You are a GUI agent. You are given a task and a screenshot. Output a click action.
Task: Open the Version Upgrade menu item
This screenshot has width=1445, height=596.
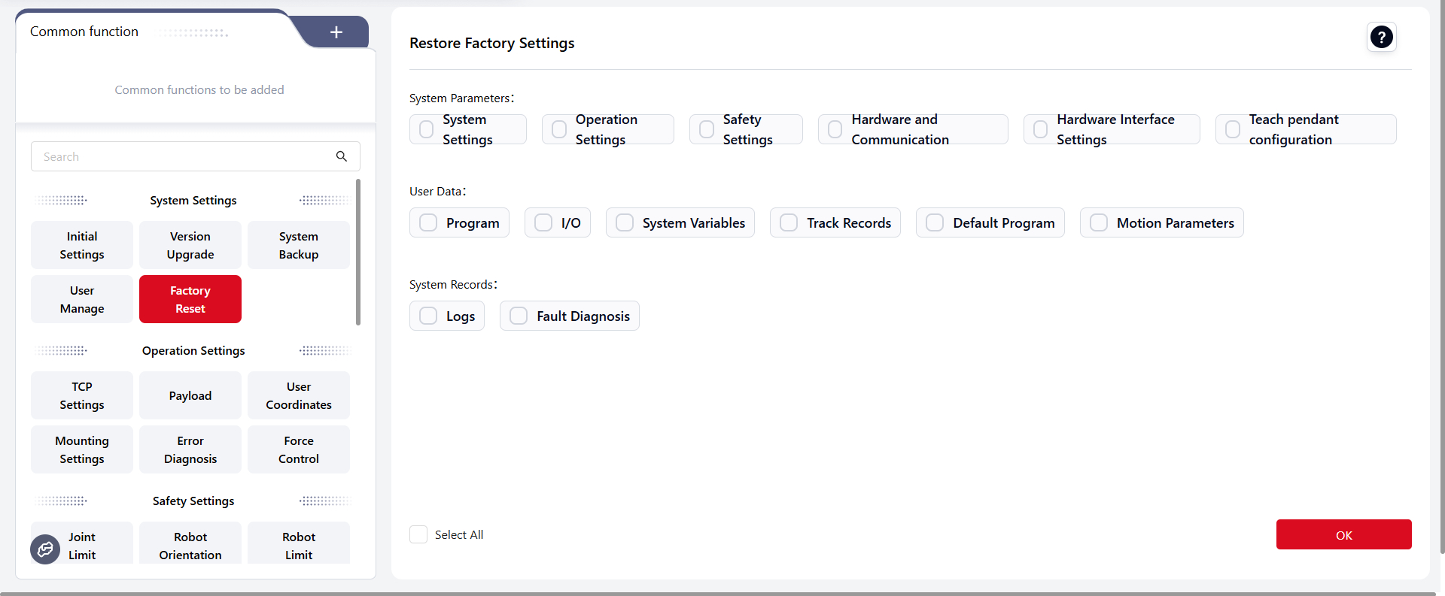(190, 245)
